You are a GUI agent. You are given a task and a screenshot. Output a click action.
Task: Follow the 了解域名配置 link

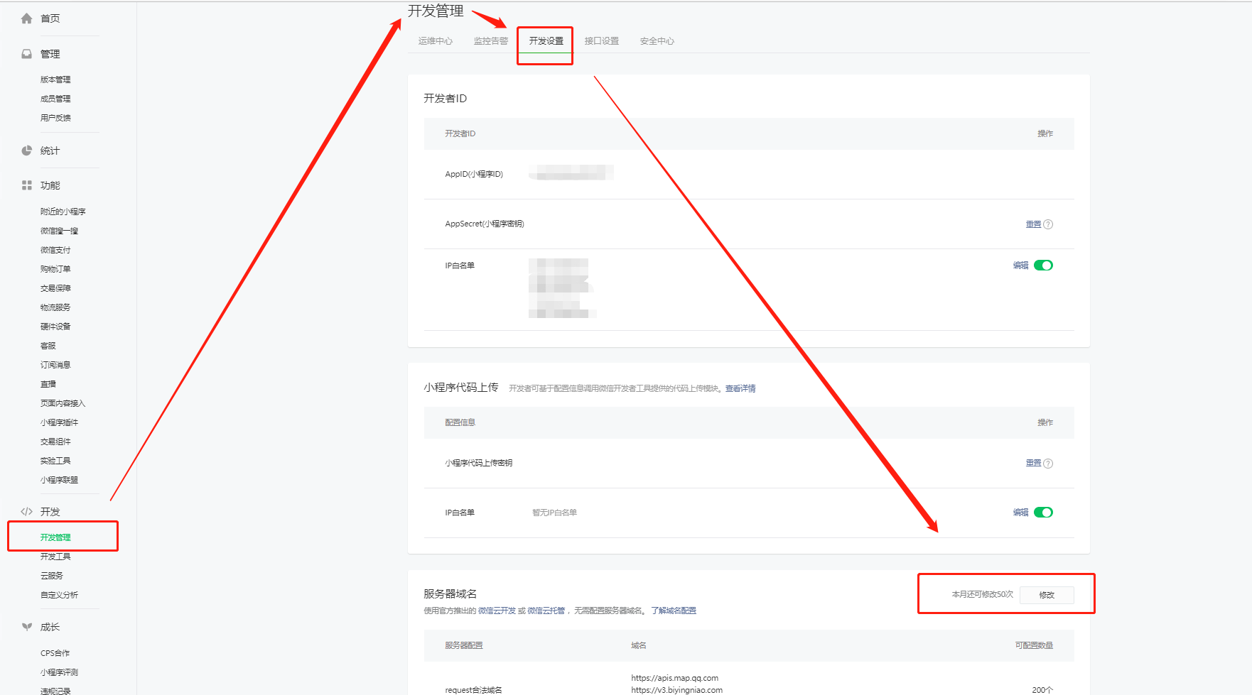point(673,611)
